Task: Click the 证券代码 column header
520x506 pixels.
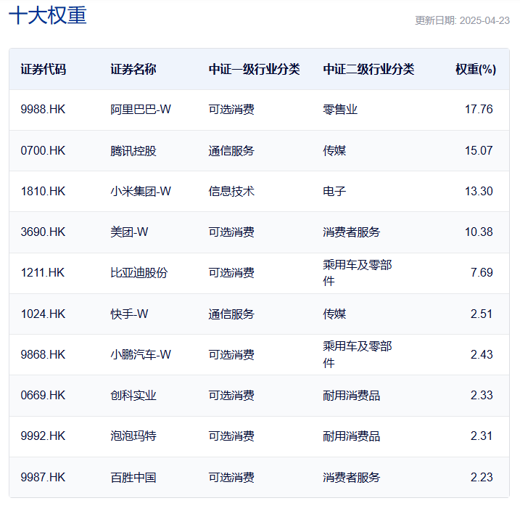Action: point(43,70)
